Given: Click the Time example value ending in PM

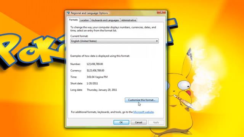Looking at the screenshot, I should 97,77.
